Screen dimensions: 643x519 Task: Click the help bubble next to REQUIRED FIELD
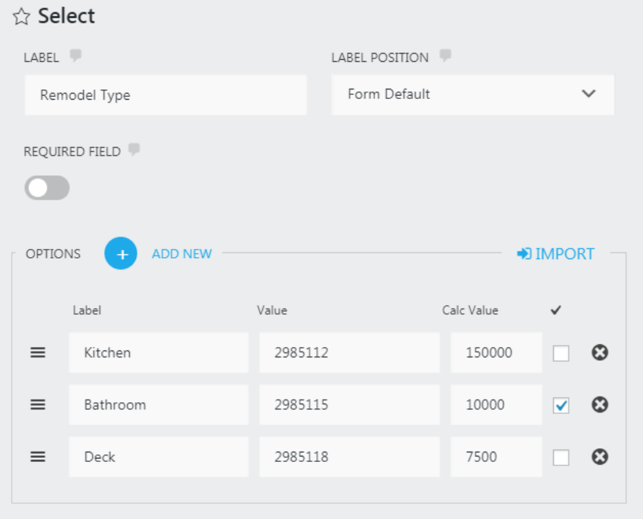click(134, 150)
